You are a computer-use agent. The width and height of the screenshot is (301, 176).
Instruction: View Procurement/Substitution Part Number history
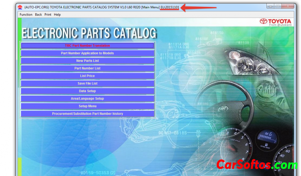87,113
